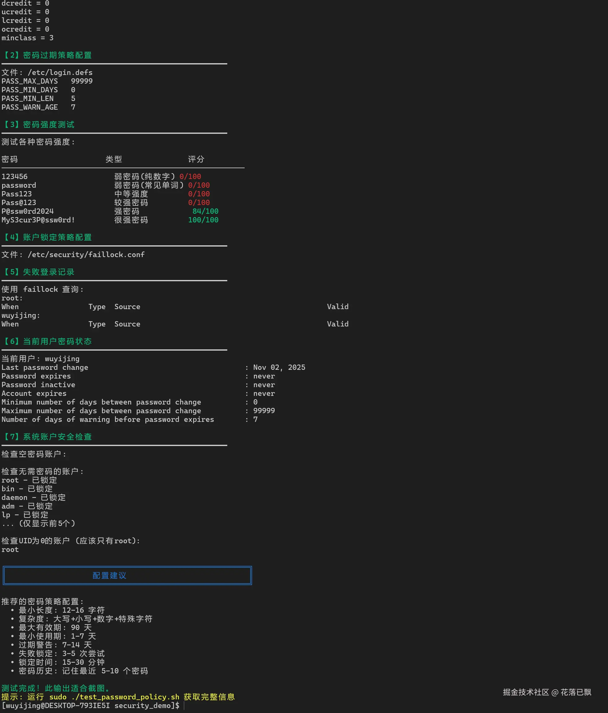This screenshot has height=713, width=608.
Task: Click the minclass = 3 line
Action: (28, 38)
